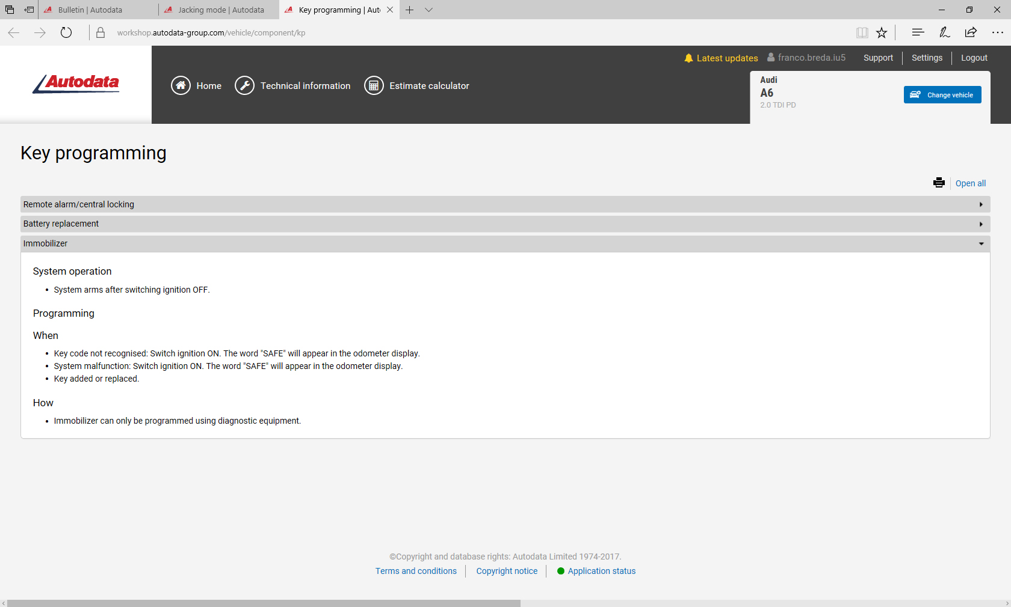
Task: Click the franco.breda.iu5 username
Action: coord(811,58)
